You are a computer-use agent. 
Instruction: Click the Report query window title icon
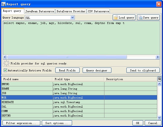pos(4,4)
